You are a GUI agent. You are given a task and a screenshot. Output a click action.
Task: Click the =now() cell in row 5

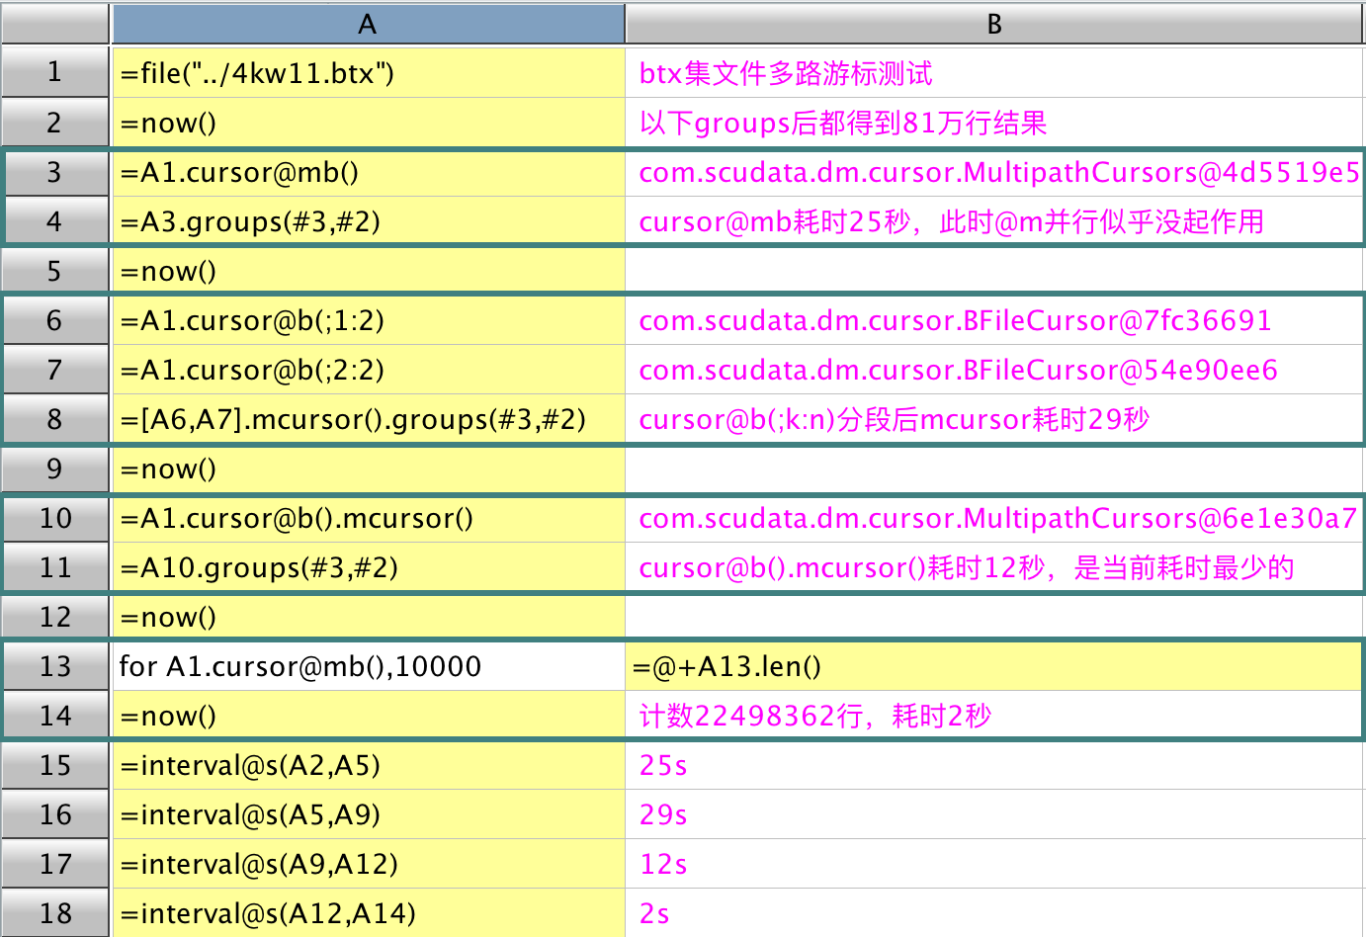(369, 270)
